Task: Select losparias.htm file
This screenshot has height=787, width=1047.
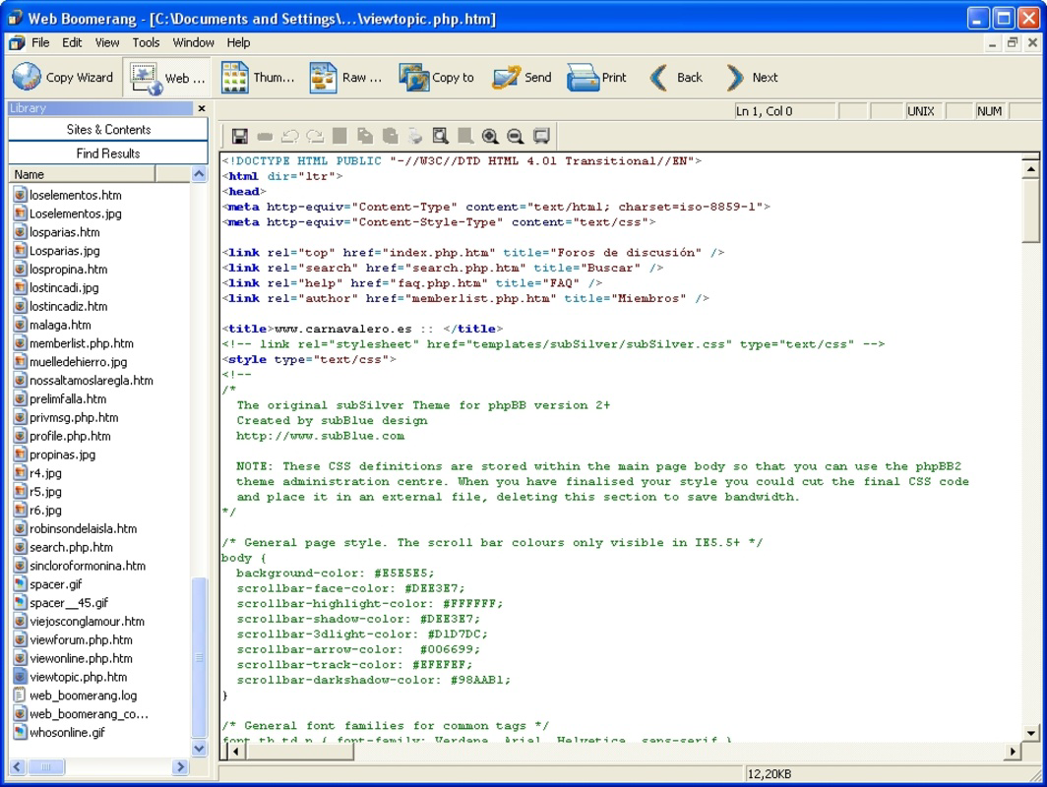Action: coord(57,232)
